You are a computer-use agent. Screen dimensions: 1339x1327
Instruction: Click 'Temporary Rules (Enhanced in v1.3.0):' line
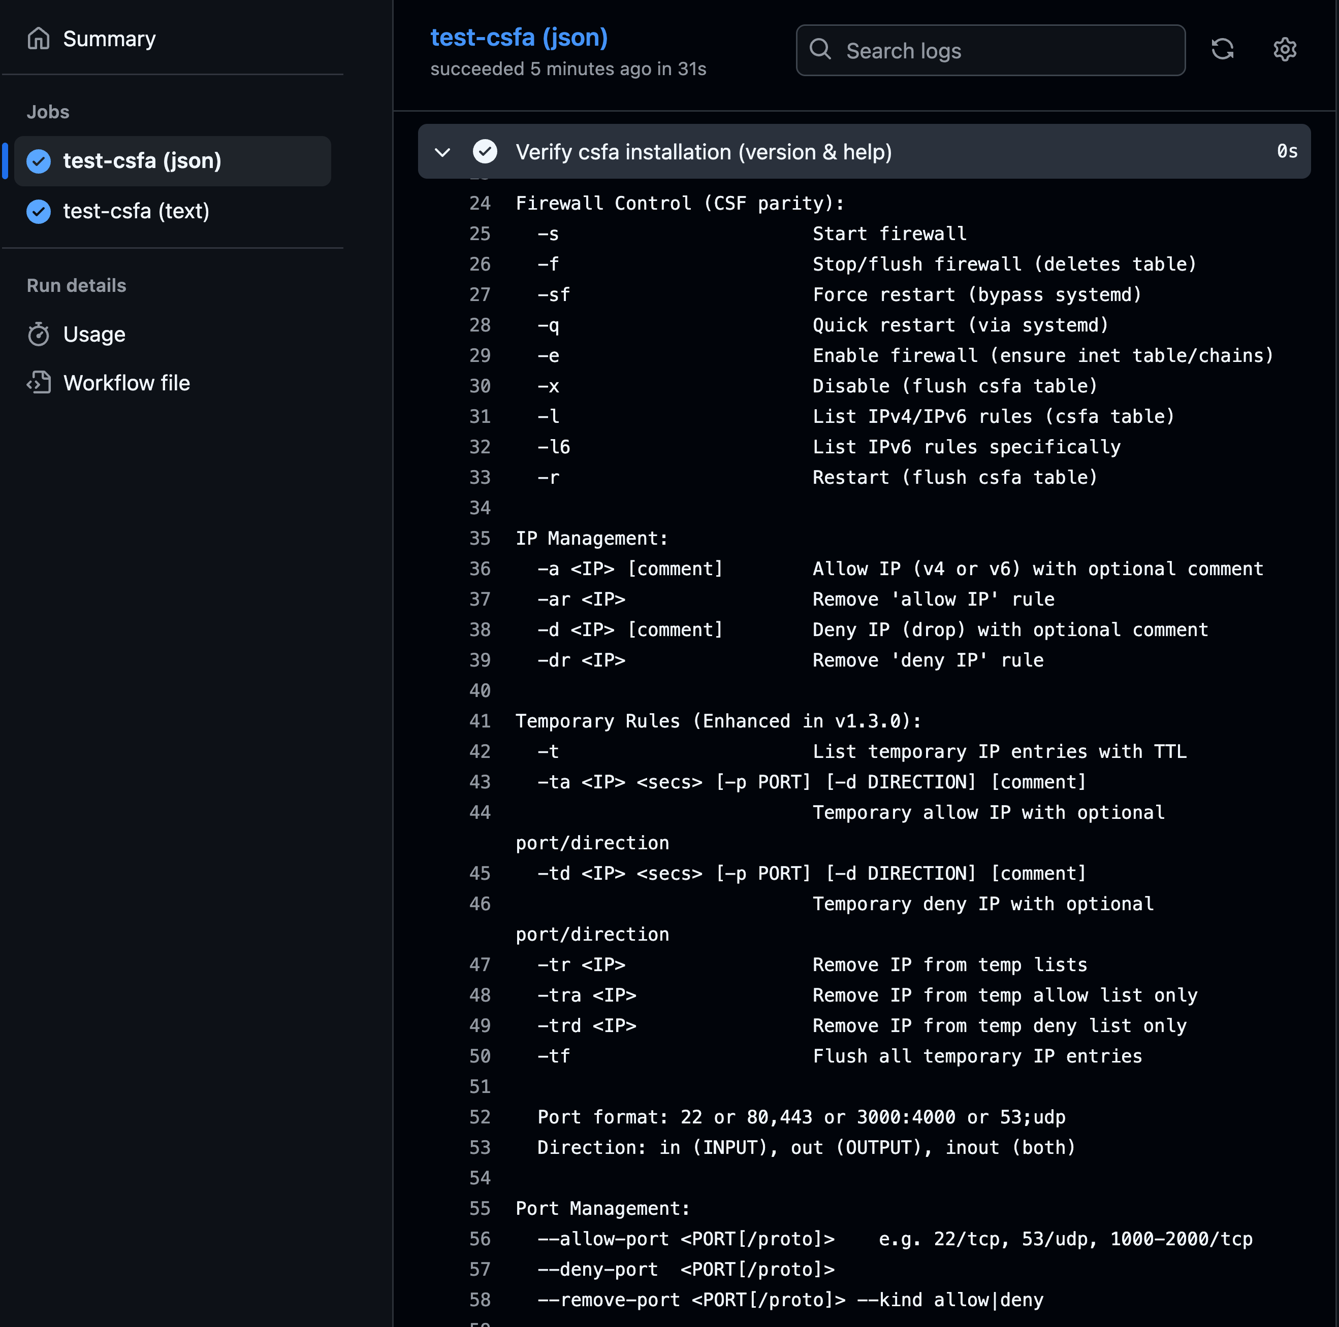coord(718,721)
